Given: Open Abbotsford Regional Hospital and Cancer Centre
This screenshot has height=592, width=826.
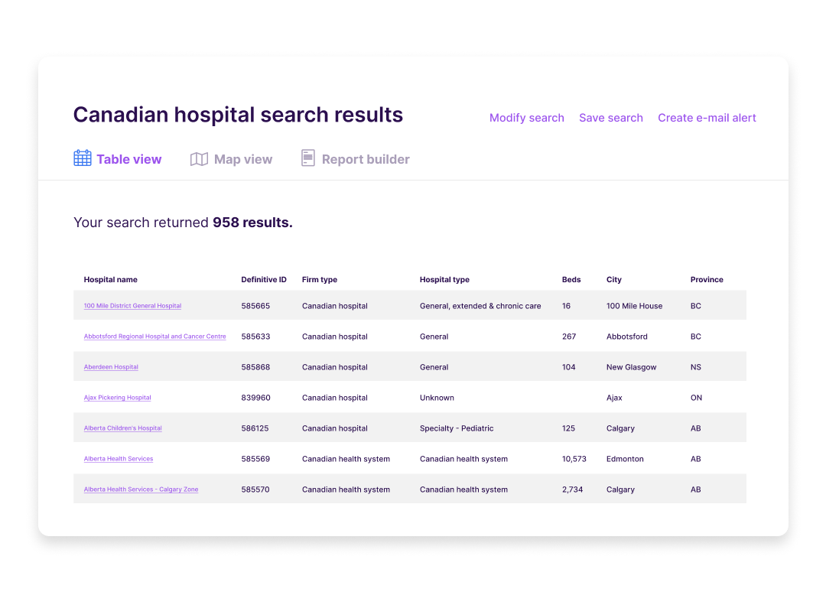Looking at the screenshot, I should [x=154, y=337].
